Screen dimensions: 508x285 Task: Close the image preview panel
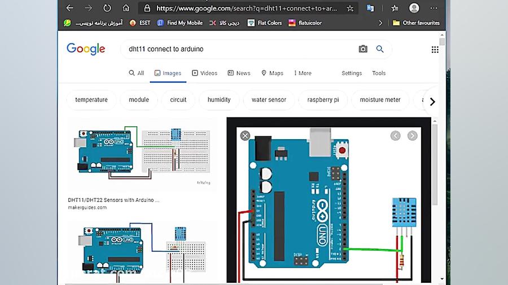pyautogui.click(x=245, y=136)
